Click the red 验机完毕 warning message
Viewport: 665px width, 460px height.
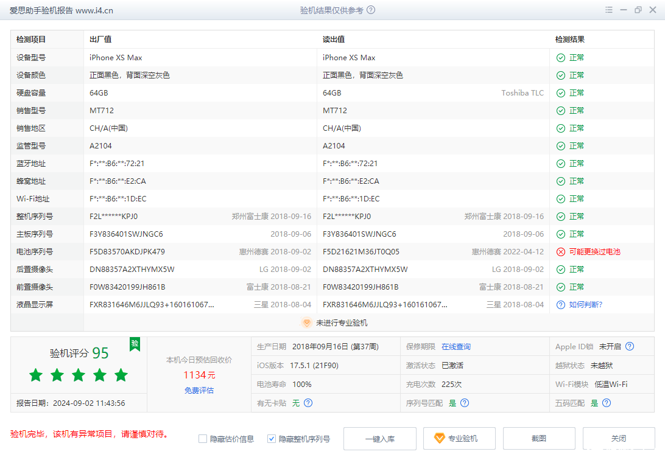tap(90, 434)
